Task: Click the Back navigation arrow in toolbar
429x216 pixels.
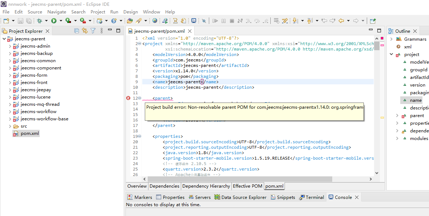Action: (x=341, y=21)
